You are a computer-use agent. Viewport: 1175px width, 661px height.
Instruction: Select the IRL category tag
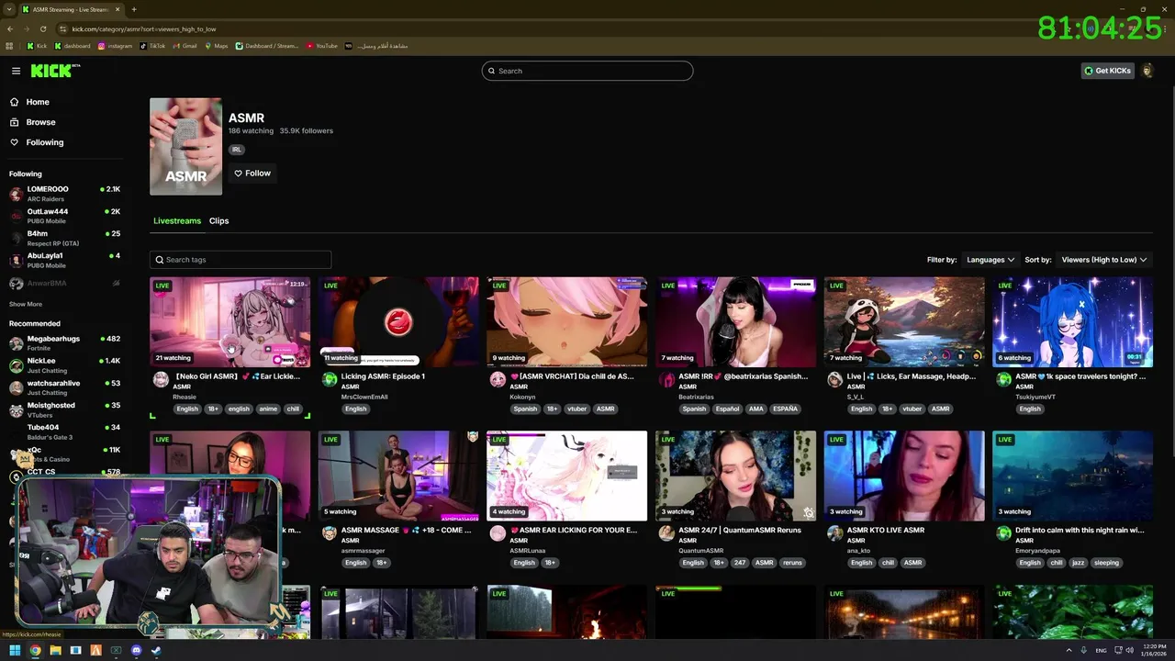tap(236, 149)
